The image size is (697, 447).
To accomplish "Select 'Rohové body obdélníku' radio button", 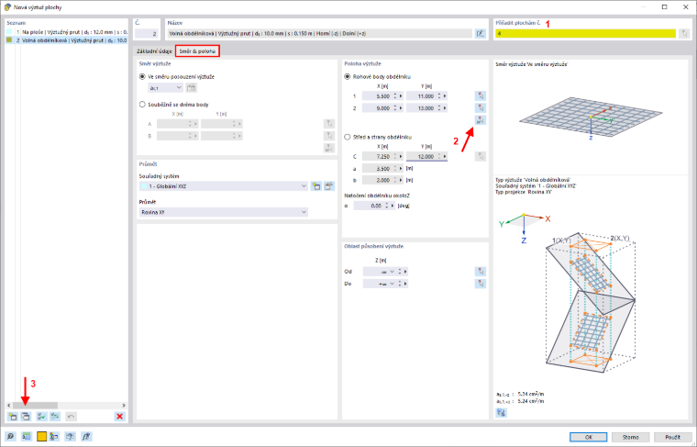I will tap(348, 76).
